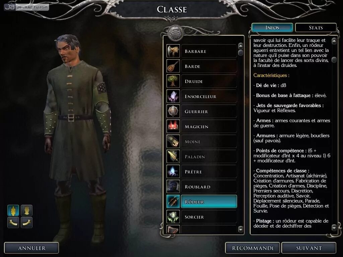Pick the Druide tree icon
The image size is (343, 257).
[173, 81]
